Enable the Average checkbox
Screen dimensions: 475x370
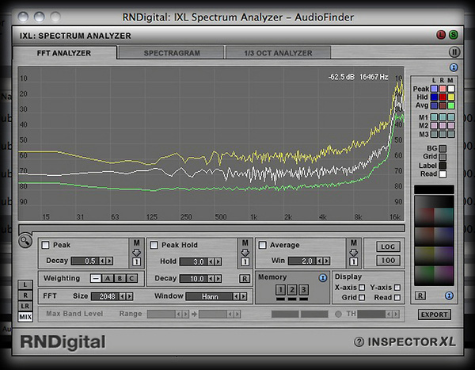coord(262,245)
